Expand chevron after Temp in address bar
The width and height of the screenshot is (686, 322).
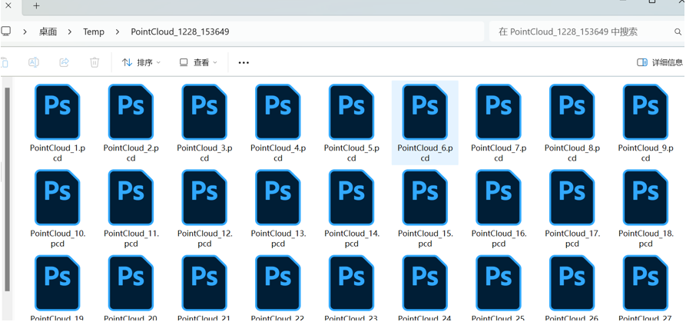(x=118, y=32)
